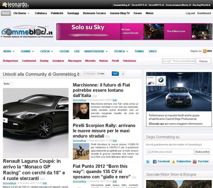Click the Enter your email field
This screenshot has width=213, height=188.
[170, 152]
